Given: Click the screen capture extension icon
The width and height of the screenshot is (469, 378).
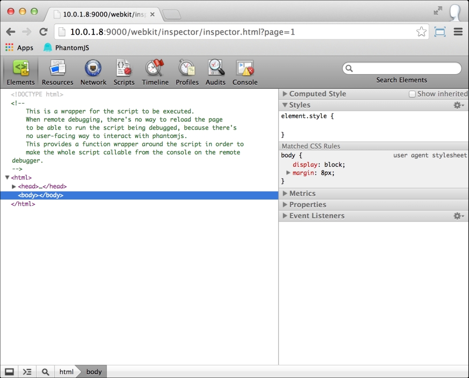Looking at the screenshot, I should coord(440,32).
